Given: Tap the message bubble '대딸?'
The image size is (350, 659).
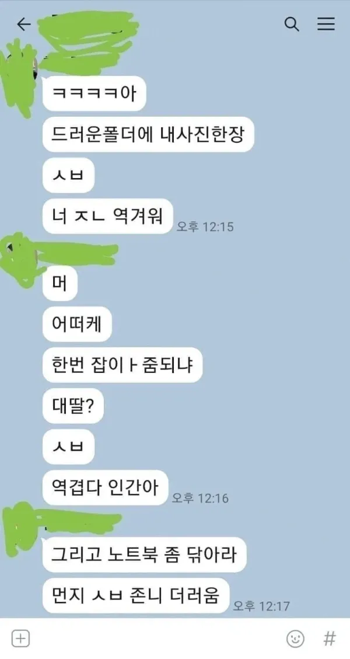Looking at the screenshot, I should 73,406.
